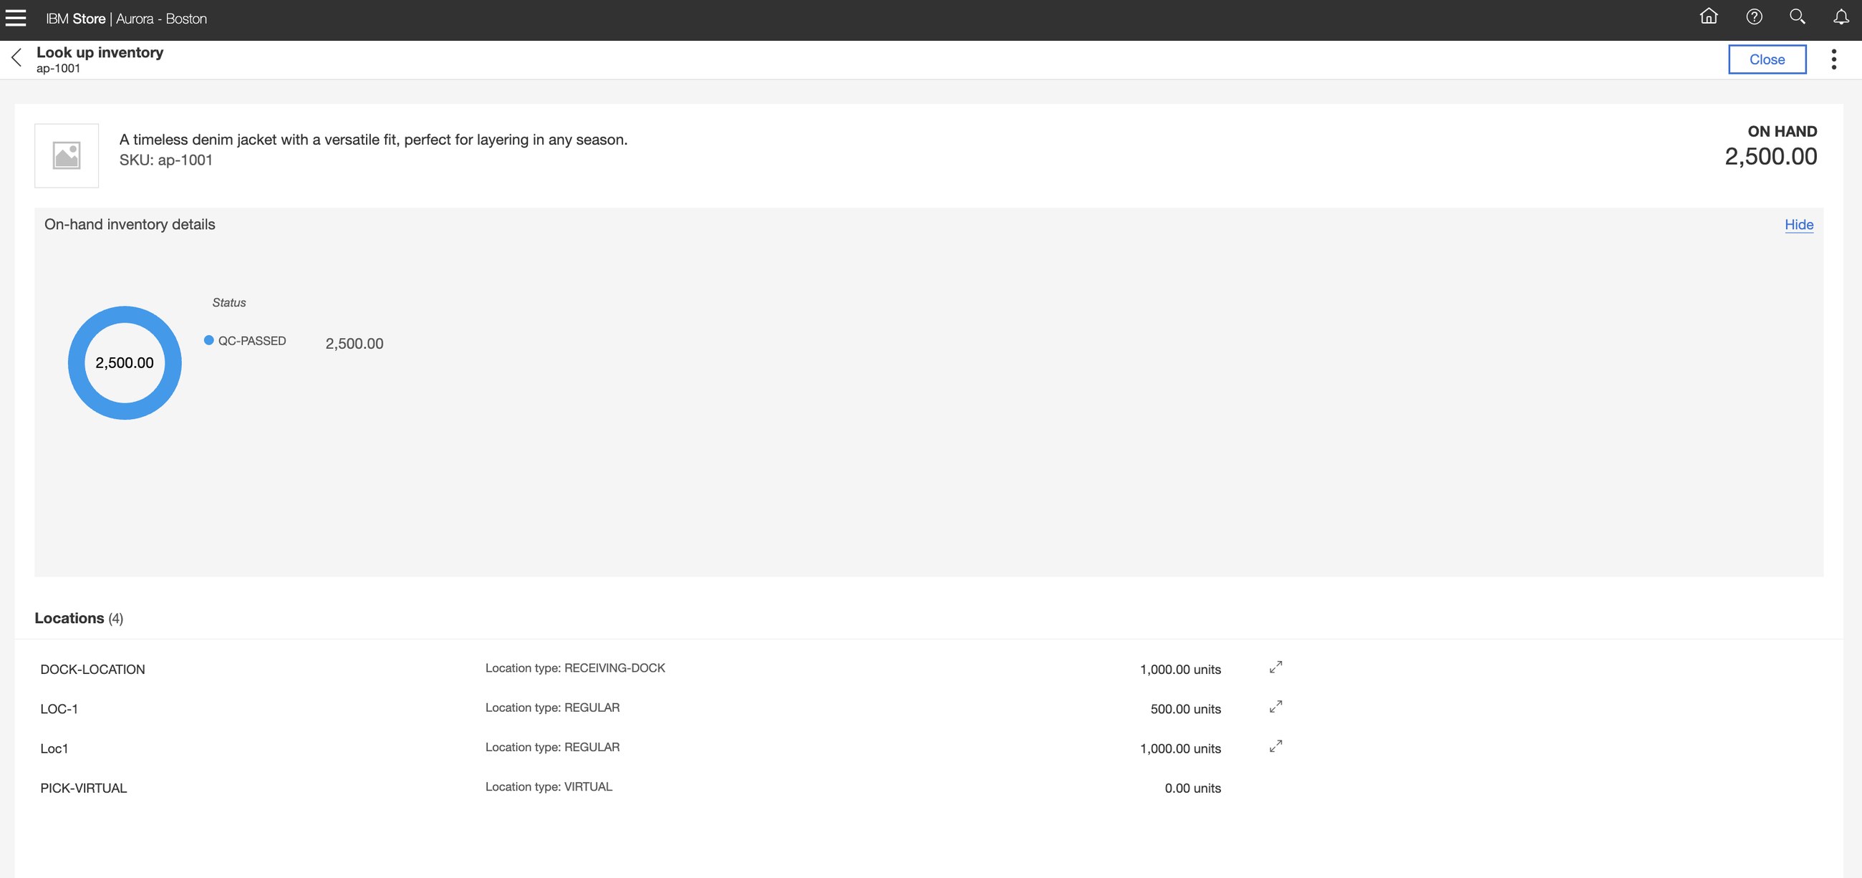
Task: Expand Loc1 details arrow icon
Action: 1275,746
